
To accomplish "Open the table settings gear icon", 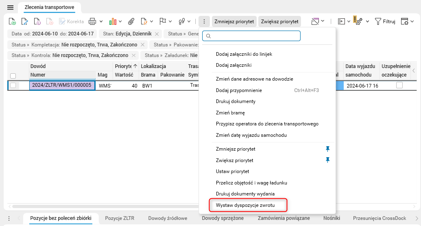I will pos(404,22).
